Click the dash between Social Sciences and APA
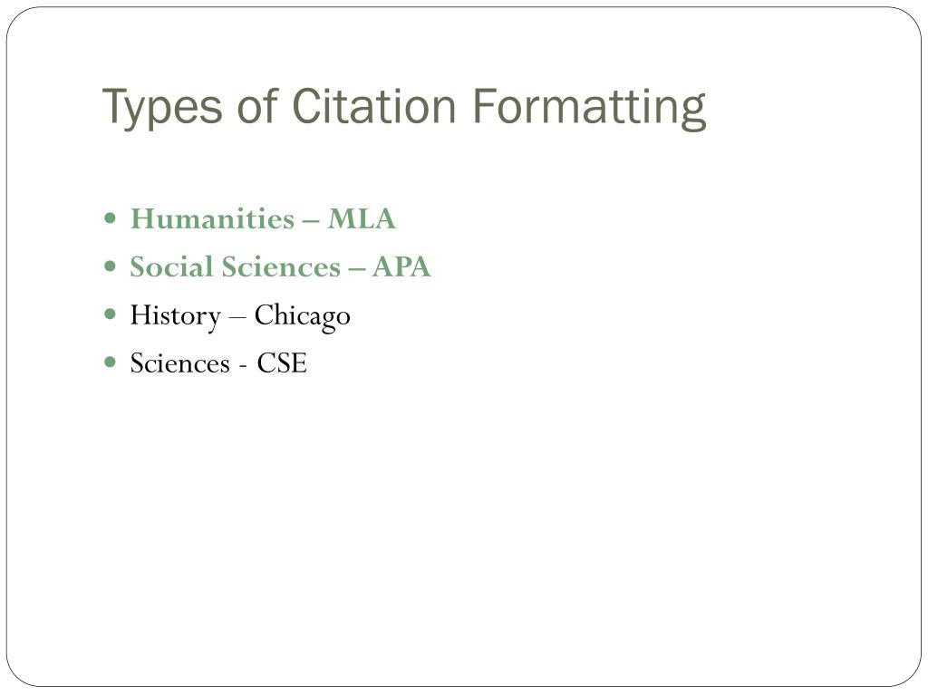Viewport: 928px width, 696px height. coord(356,269)
